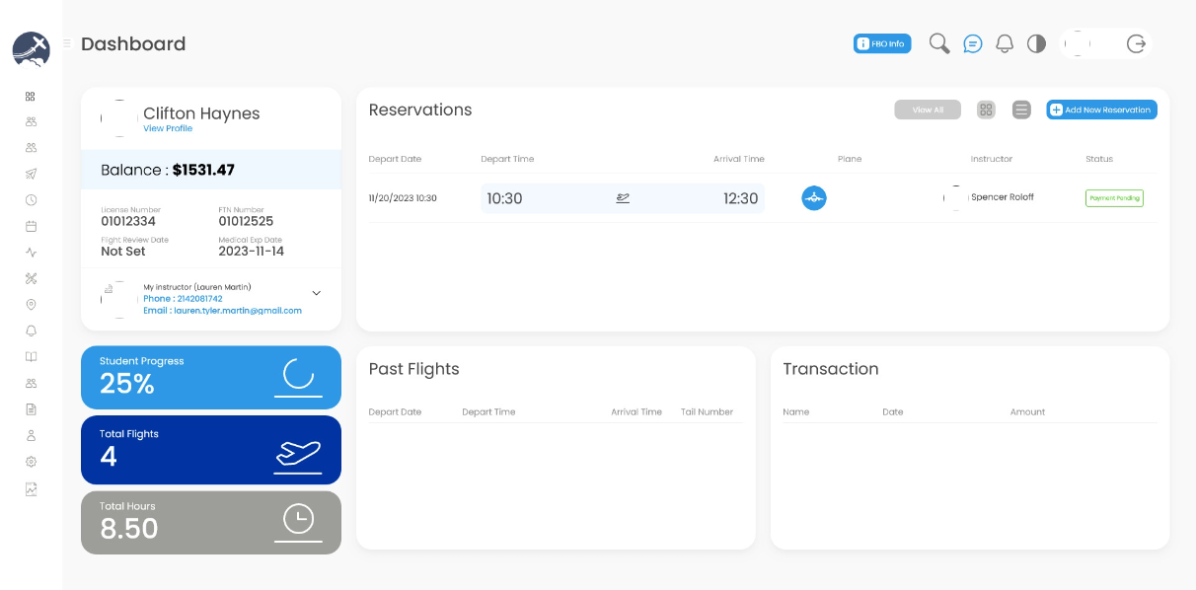Click the Student Progress 25% card
This screenshot has width=1196, height=590.
click(x=211, y=377)
